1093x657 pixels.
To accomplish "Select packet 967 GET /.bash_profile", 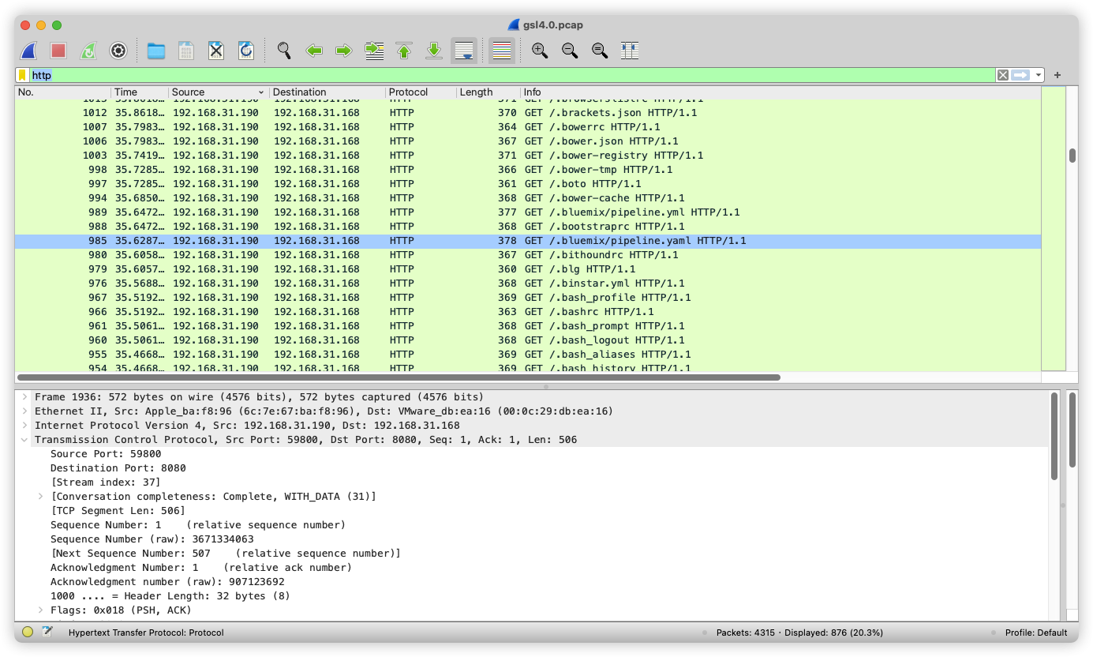I will (527, 298).
